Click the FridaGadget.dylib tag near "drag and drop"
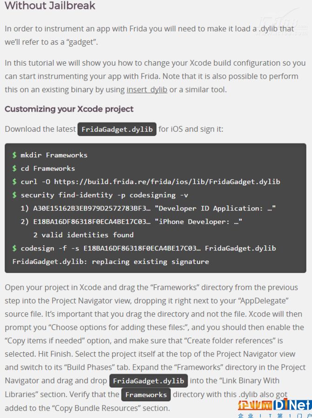 click(x=149, y=381)
